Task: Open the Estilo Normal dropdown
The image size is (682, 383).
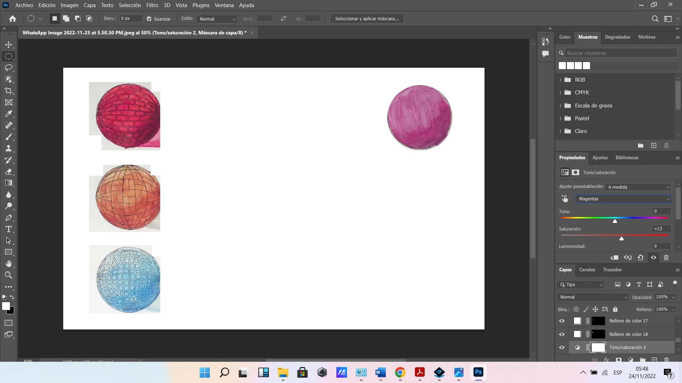Action: pyautogui.click(x=217, y=19)
